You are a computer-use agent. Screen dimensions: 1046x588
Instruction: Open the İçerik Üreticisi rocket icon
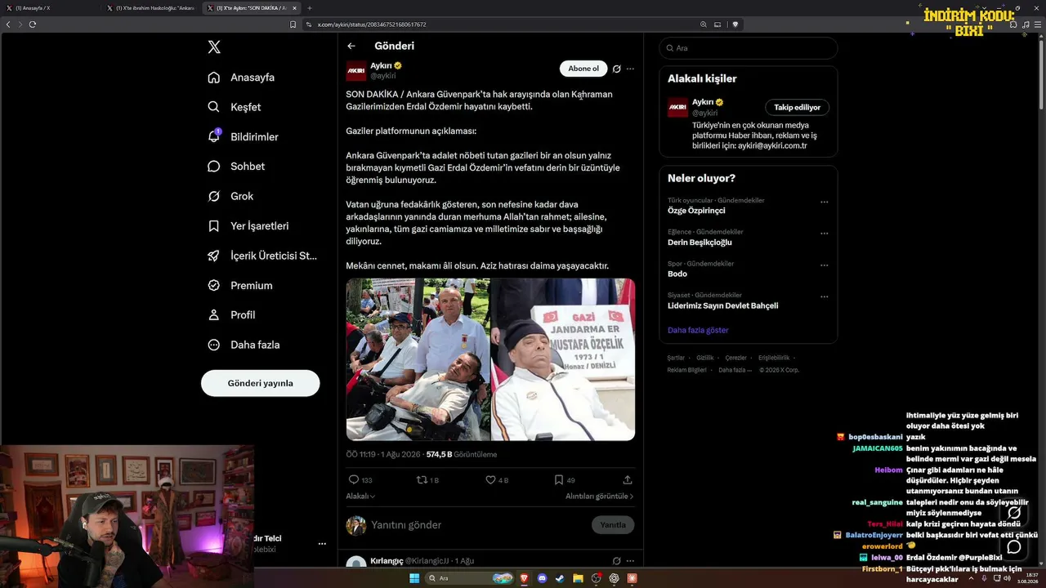click(x=214, y=256)
